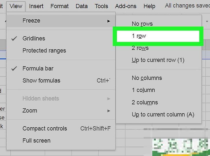Toggle the Formula bar checkmark option
Screen dimensions: 210x156
coord(38,68)
